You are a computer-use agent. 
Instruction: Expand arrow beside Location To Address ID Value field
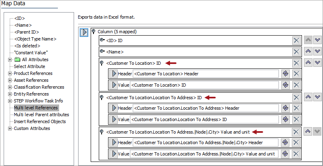pos(113,119)
